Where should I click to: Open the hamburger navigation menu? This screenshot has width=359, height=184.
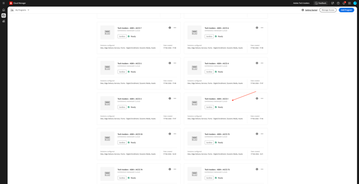point(3,3)
